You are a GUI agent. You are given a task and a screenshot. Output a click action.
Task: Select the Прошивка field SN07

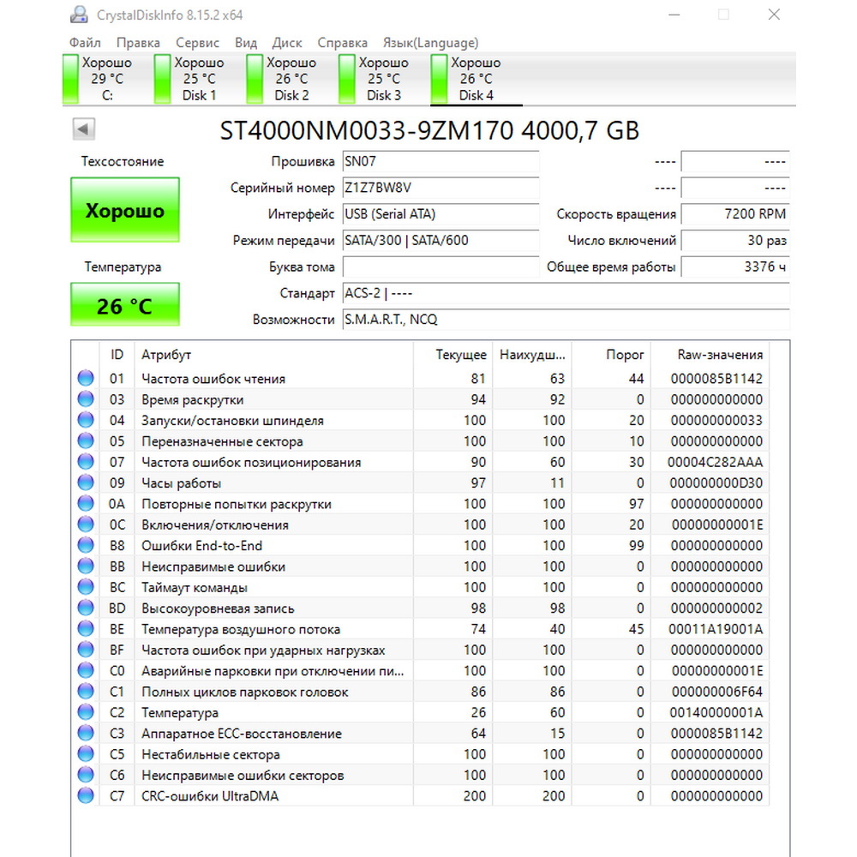point(440,162)
